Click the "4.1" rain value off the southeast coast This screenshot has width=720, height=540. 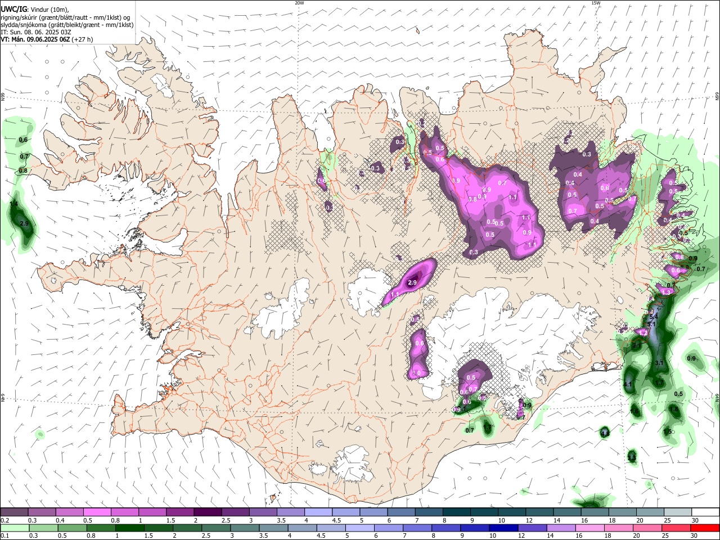point(628,385)
